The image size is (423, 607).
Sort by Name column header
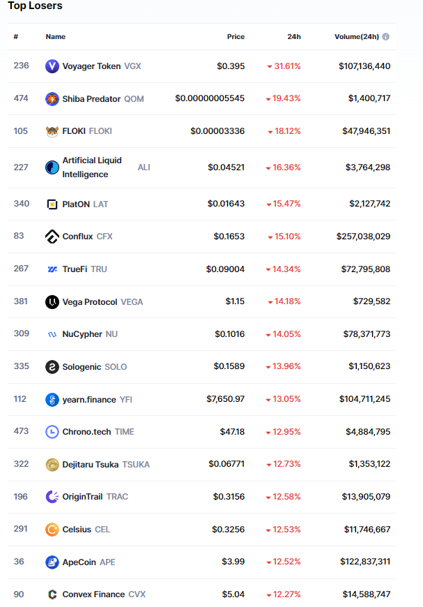pyautogui.click(x=56, y=37)
